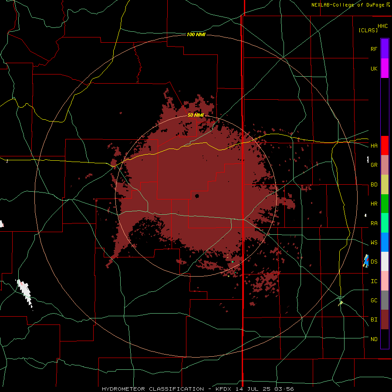Image resolution: width=392 pixels, height=392 pixels.
Task: Click the GR legend label
Action: (374, 165)
